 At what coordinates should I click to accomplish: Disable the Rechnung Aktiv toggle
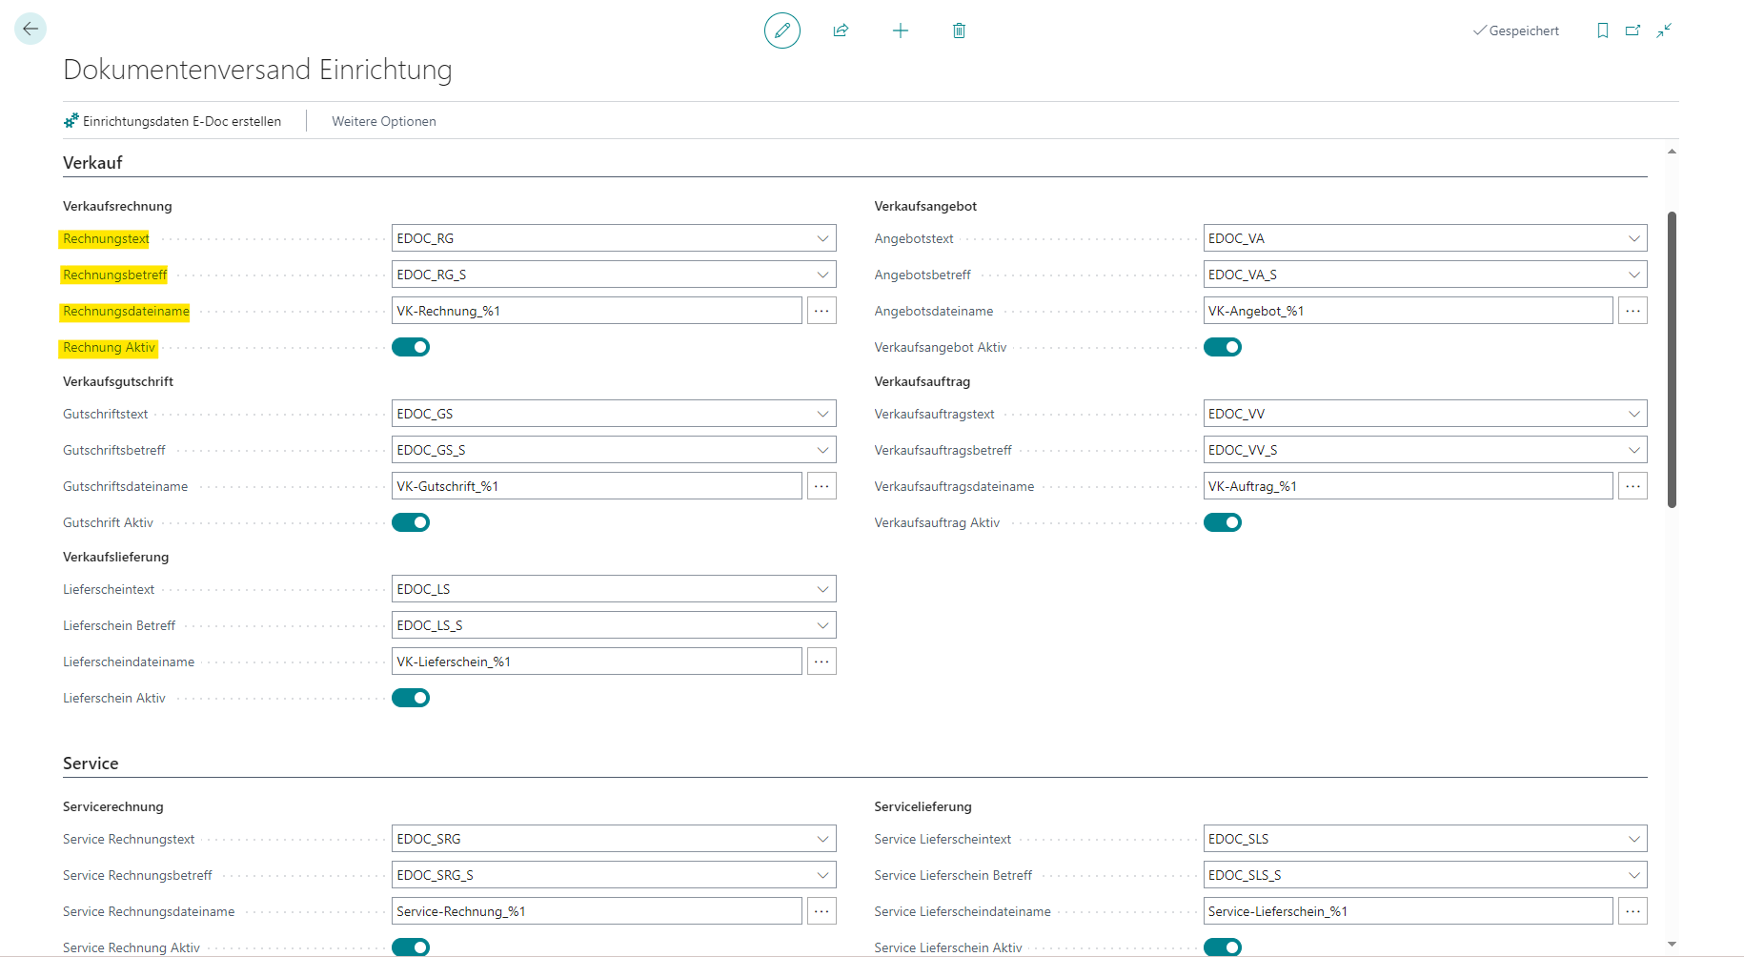(411, 347)
